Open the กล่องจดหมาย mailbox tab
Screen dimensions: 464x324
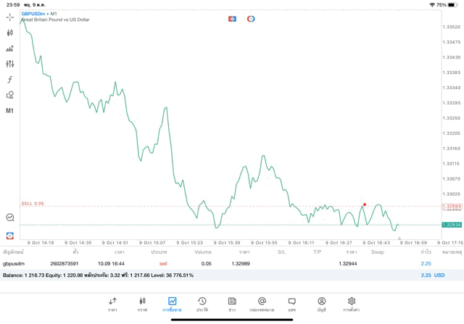pos(262,304)
